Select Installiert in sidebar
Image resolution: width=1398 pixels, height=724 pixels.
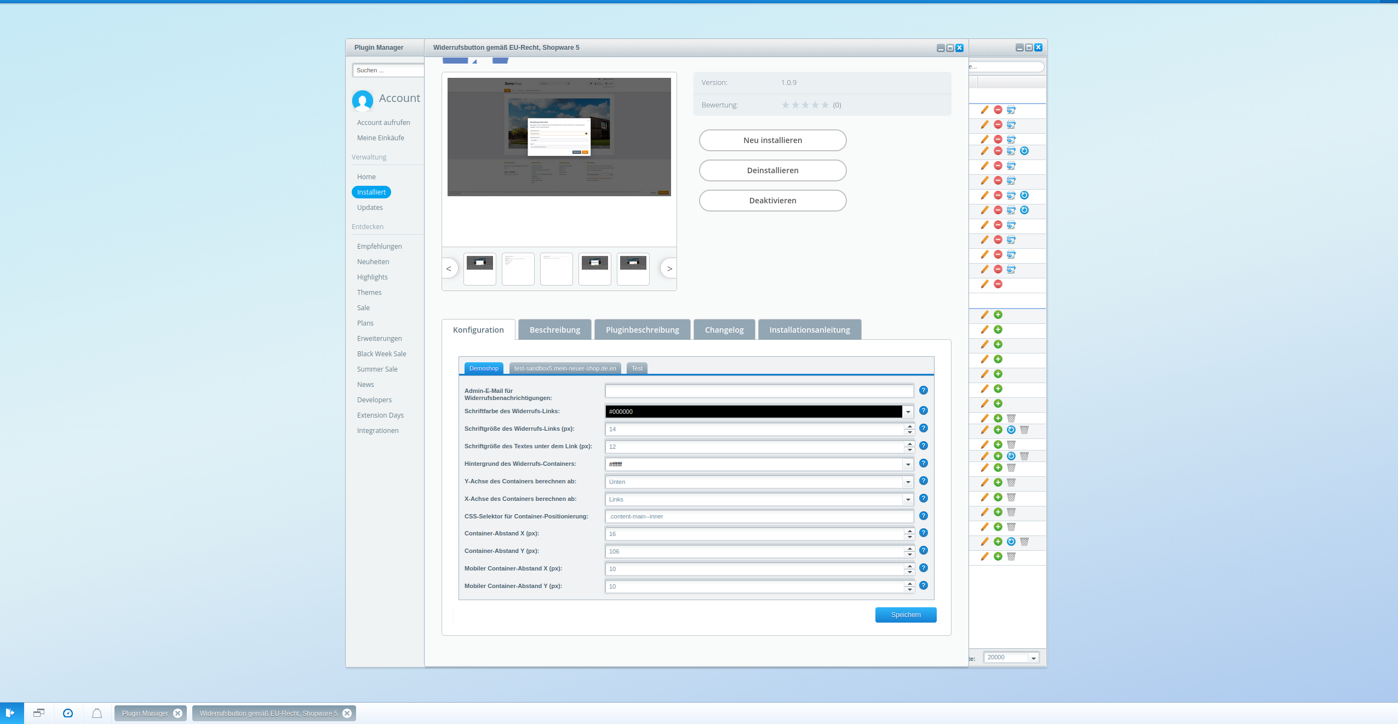coord(371,192)
